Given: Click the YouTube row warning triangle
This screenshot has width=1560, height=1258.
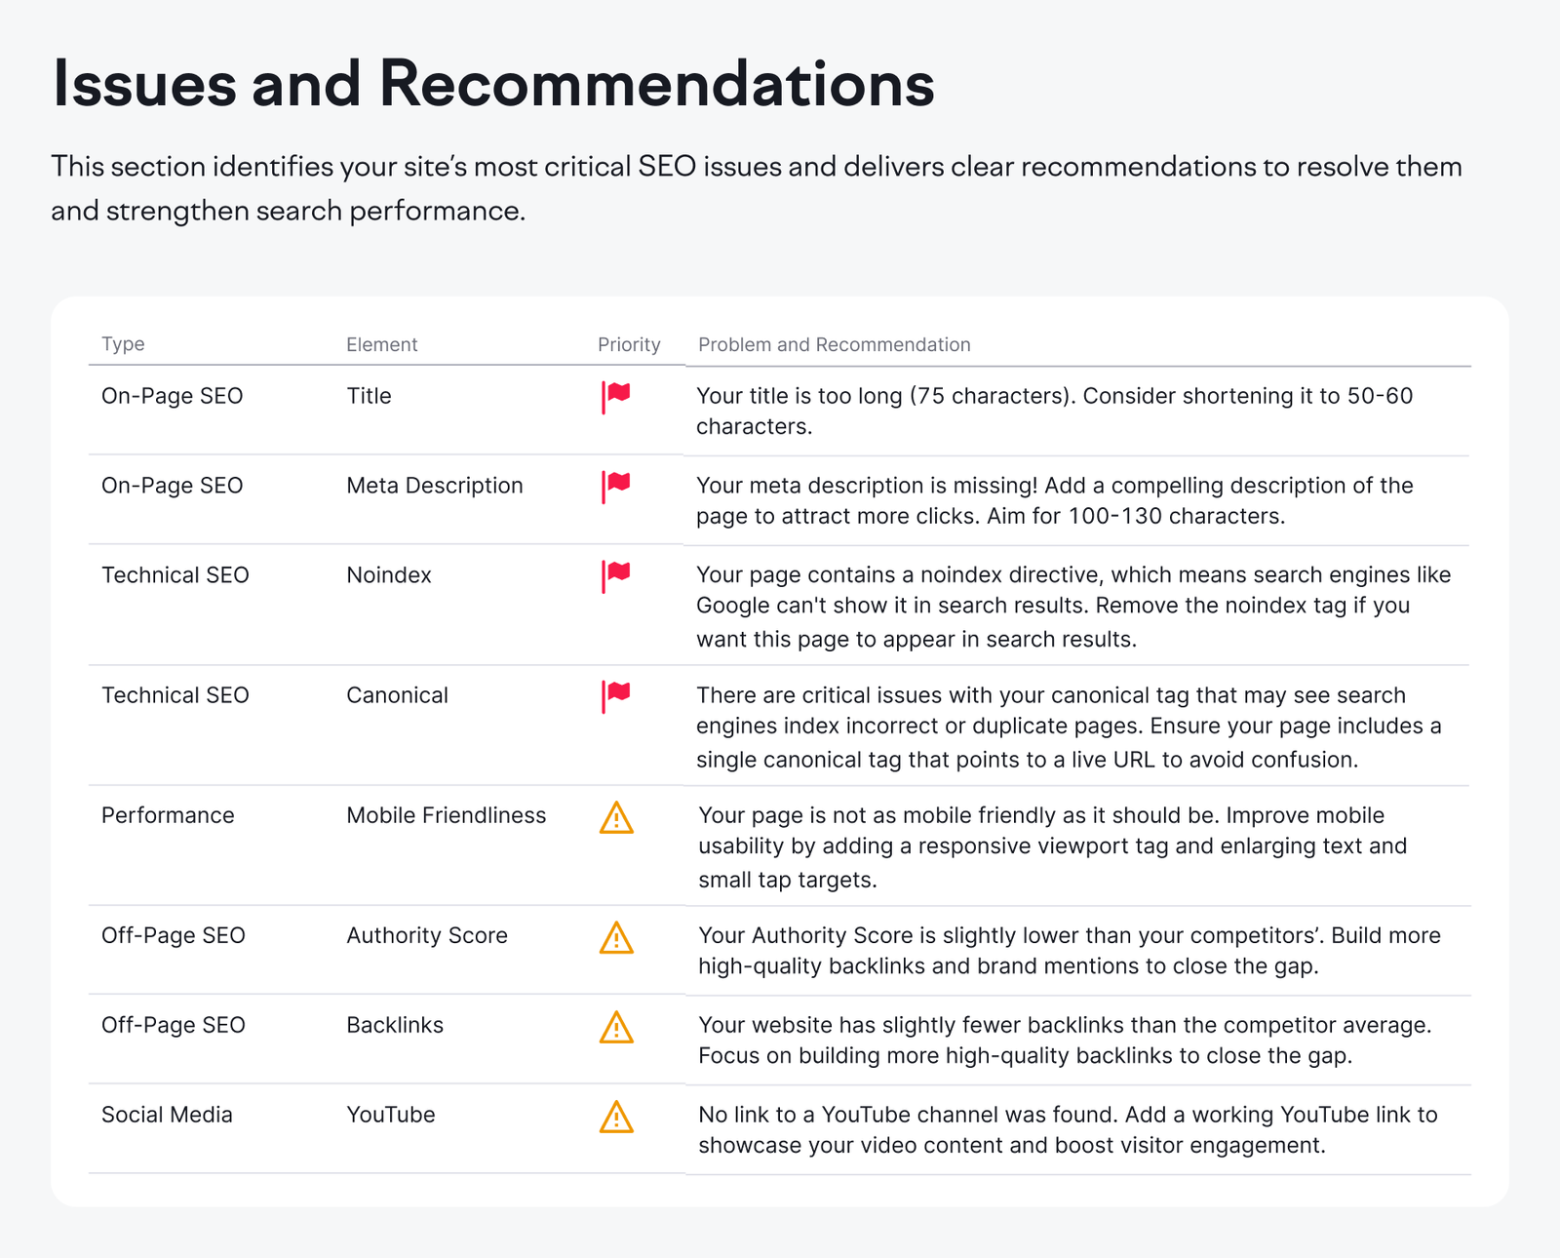Looking at the screenshot, I should coord(616,1117).
